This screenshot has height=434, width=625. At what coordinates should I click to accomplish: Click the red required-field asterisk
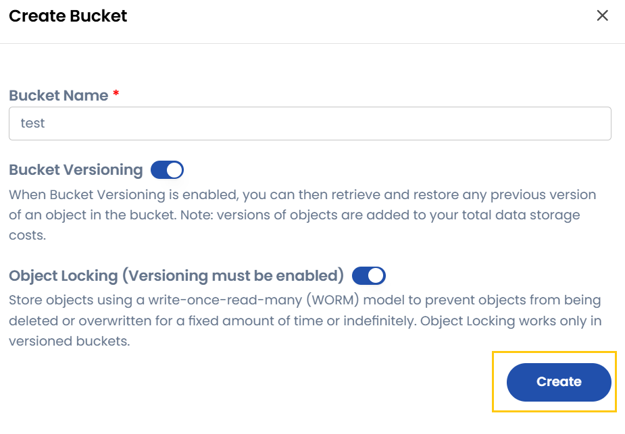[x=116, y=94]
